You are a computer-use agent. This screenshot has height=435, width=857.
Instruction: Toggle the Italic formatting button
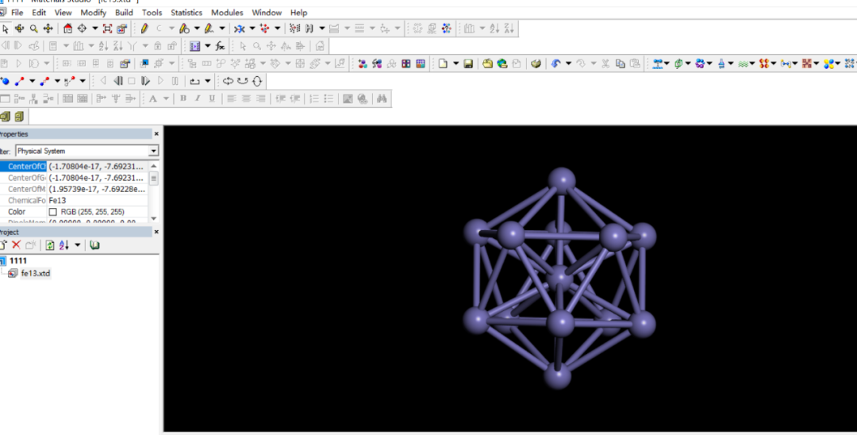point(198,99)
